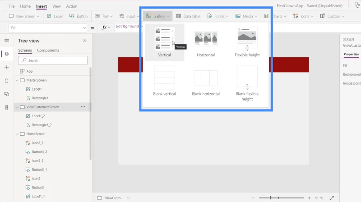The width and height of the screenshot is (361, 202).
Task: Select the Properties tab in right pane
Action: point(351,54)
